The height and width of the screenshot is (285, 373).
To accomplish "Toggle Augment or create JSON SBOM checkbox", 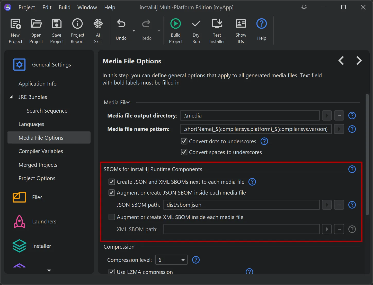I will point(112,192).
